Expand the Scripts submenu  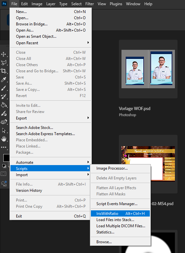[x=51, y=168]
